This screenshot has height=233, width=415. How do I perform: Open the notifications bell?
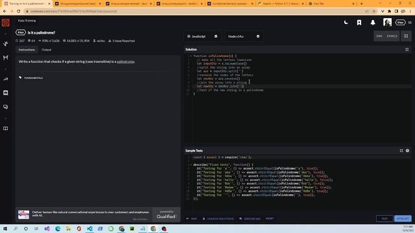coord(373,23)
